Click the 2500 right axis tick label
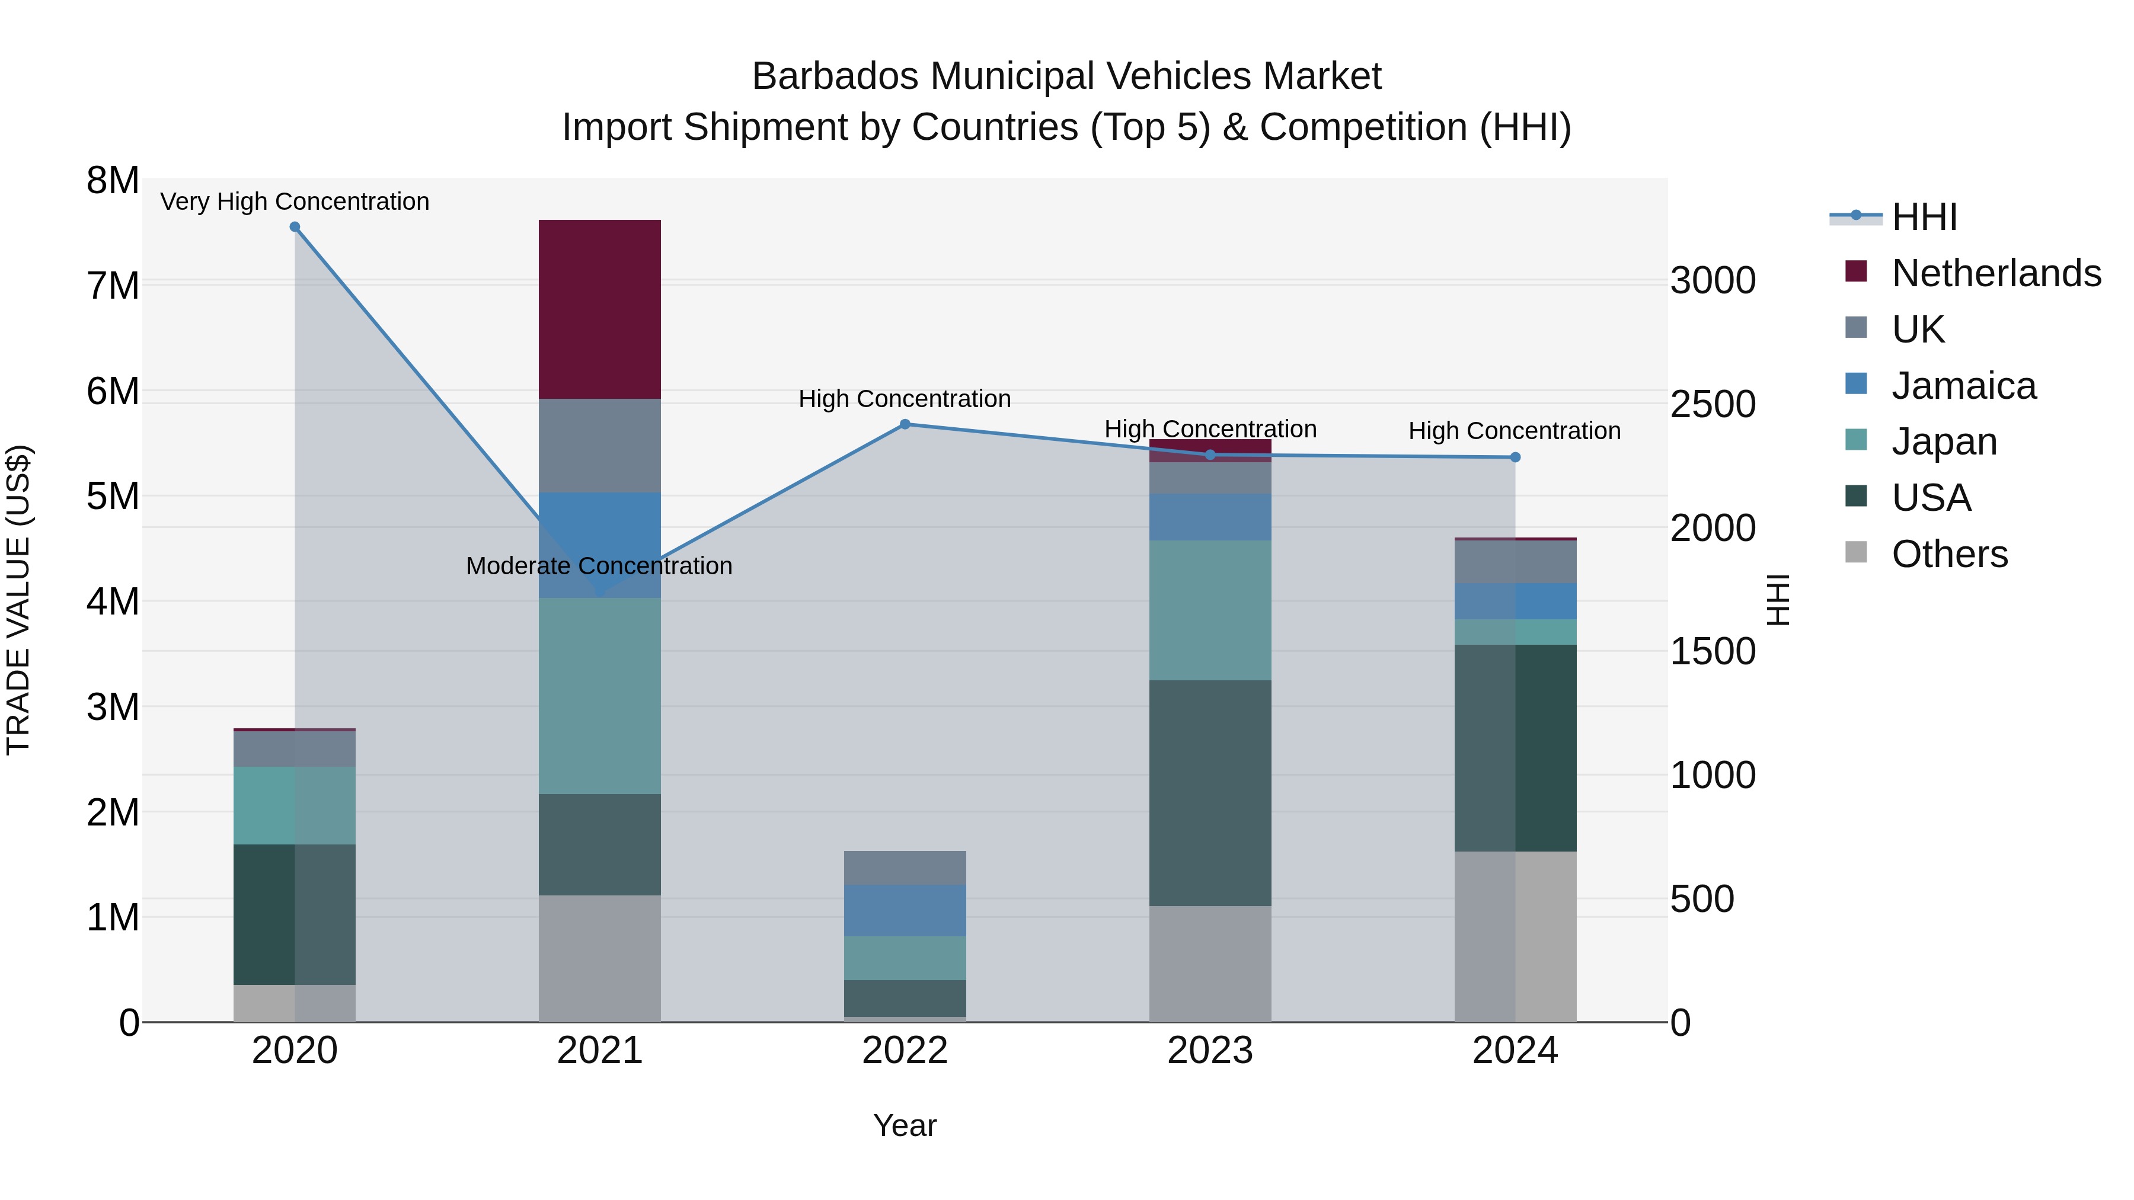2134x1200 pixels. (x=1713, y=404)
